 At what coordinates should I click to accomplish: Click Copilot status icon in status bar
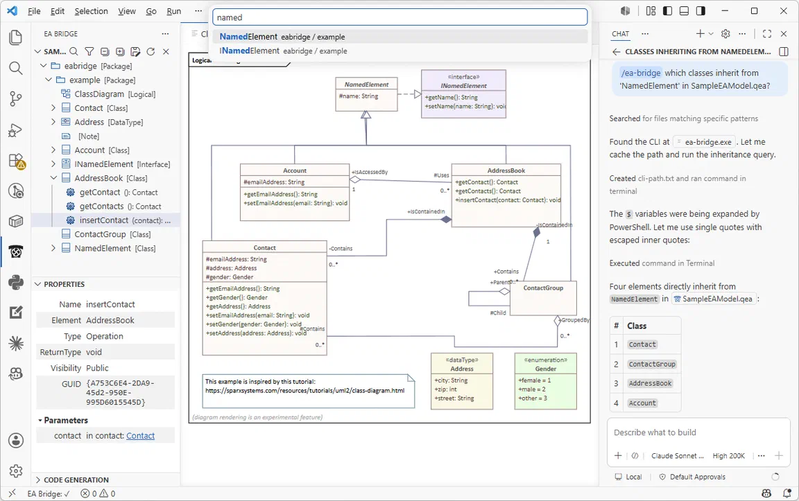(766, 493)
